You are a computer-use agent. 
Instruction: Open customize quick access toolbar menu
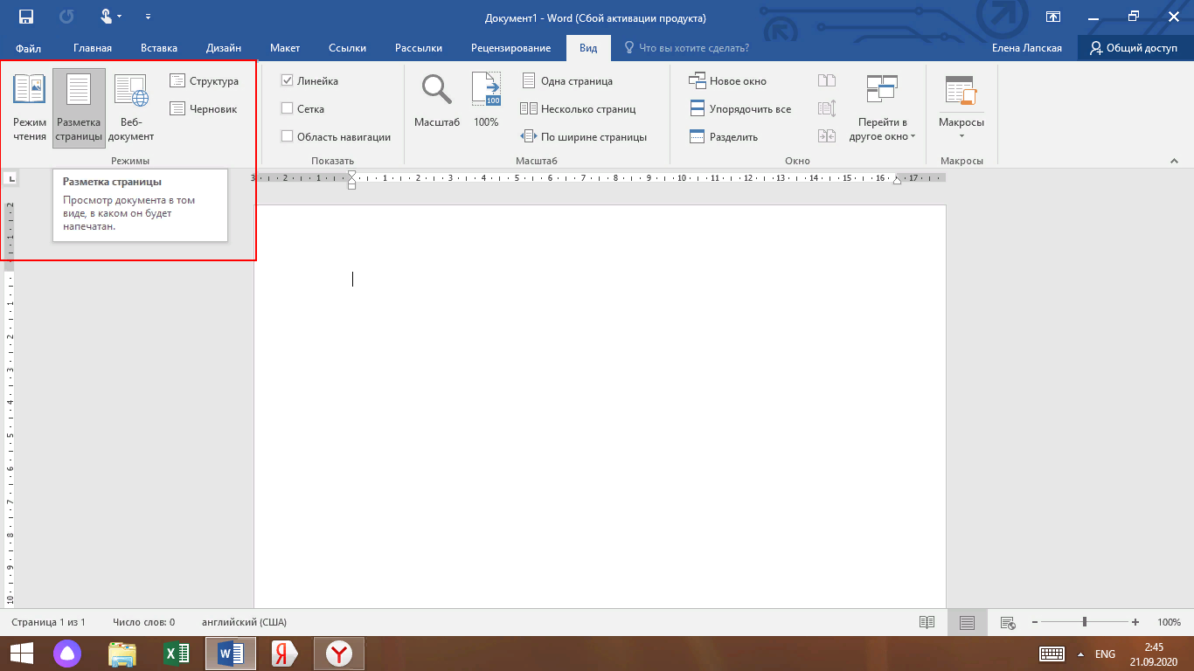click(147, 17)
